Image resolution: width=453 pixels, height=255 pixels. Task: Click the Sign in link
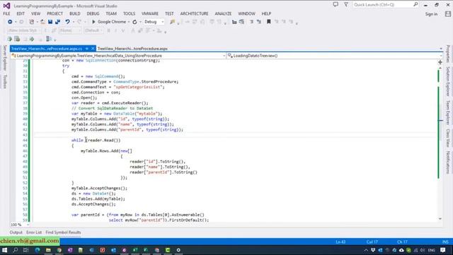tap(431, 14)
